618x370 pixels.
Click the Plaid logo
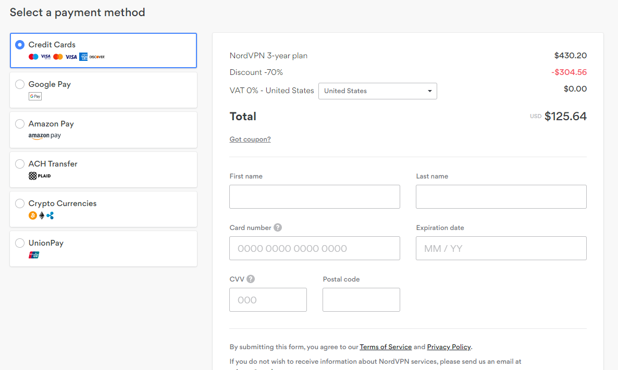[x=40, y=175]
